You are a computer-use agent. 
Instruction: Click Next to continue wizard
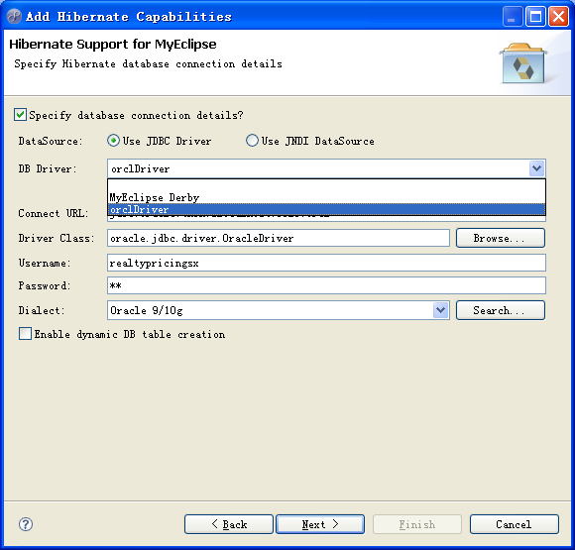[320, 524]
